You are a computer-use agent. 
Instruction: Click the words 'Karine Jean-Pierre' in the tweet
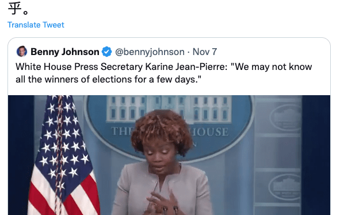click(186, 67)
